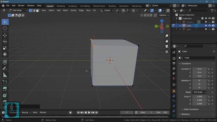Play the animation
Screen dimensions: 217x122
(x=89, y=113)
